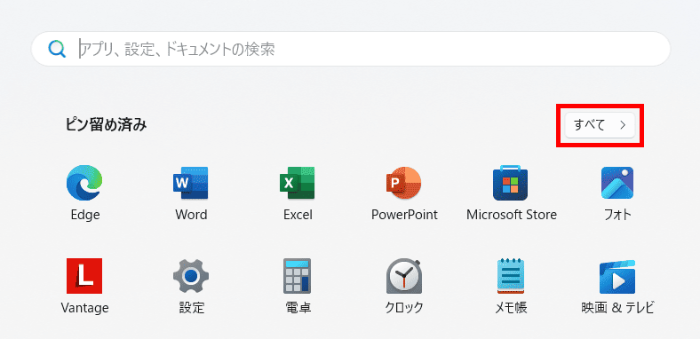Open the 電卓 calculator icon
700x339 pixels.
[298, 276]
